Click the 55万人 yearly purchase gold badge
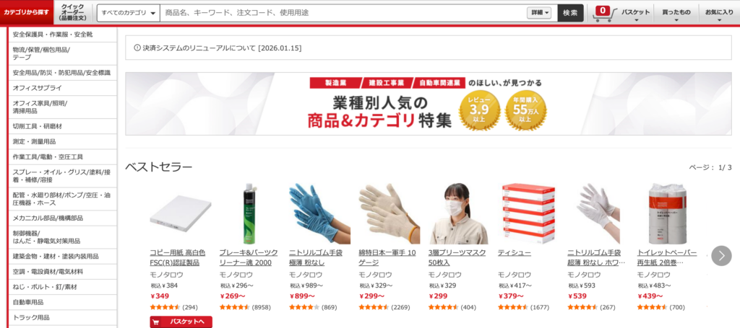740x328 pixels. (x=525, y=110)
